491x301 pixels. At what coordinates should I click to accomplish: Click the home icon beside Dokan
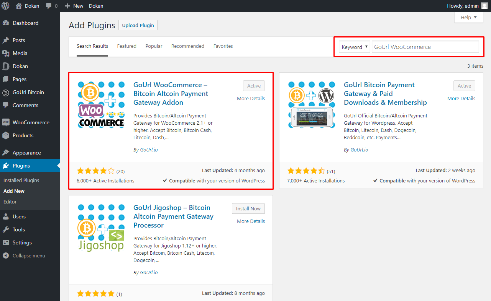point(19,6)
